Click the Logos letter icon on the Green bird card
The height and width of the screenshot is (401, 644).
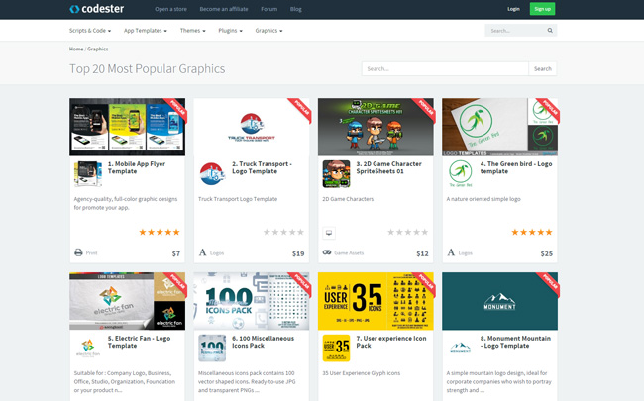[451, 252]
